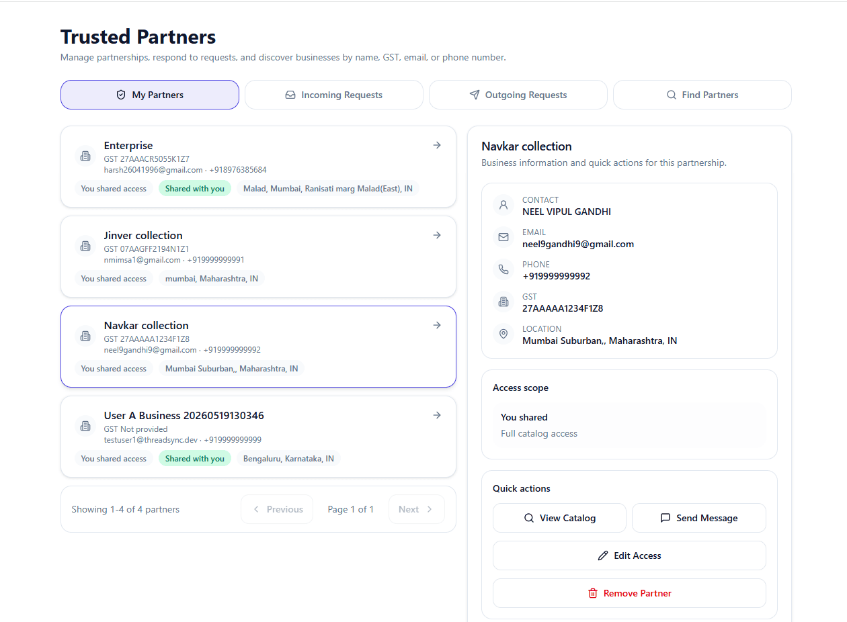
Task: Click the Page 1 of 1 indicator
Action: tap(351, 509)
